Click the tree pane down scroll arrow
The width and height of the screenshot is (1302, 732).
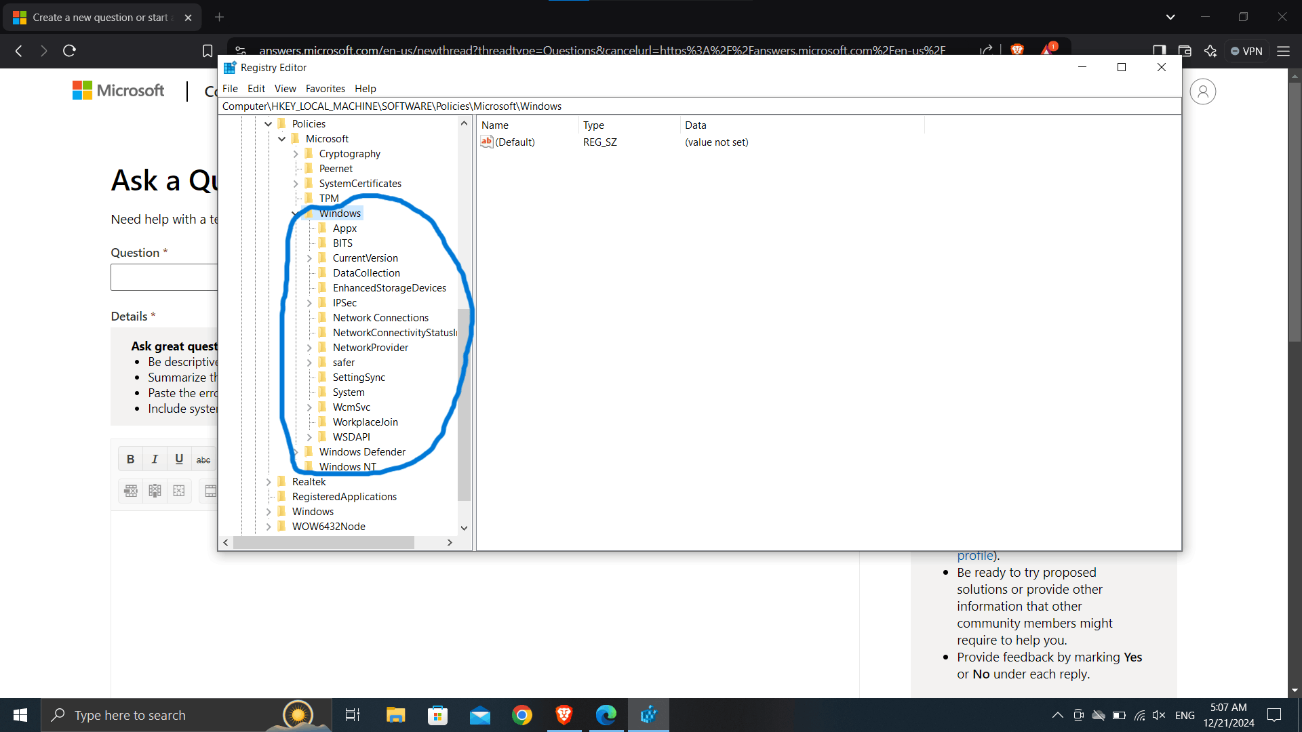pos(464,528)
